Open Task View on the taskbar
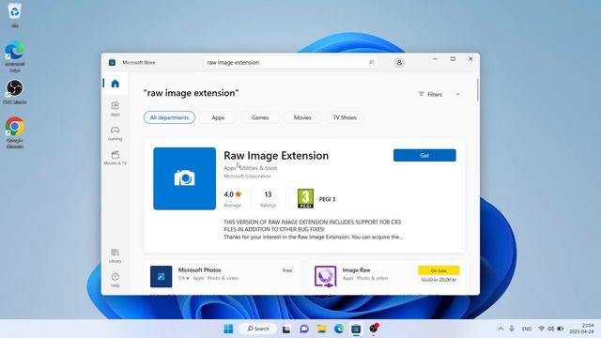Viewport: 601px width, 338px height. pos(286,329)
